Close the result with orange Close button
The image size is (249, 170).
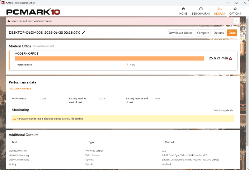(232, 33)
